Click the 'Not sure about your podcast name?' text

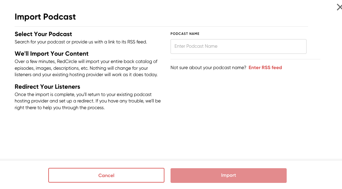coord(208,68)
